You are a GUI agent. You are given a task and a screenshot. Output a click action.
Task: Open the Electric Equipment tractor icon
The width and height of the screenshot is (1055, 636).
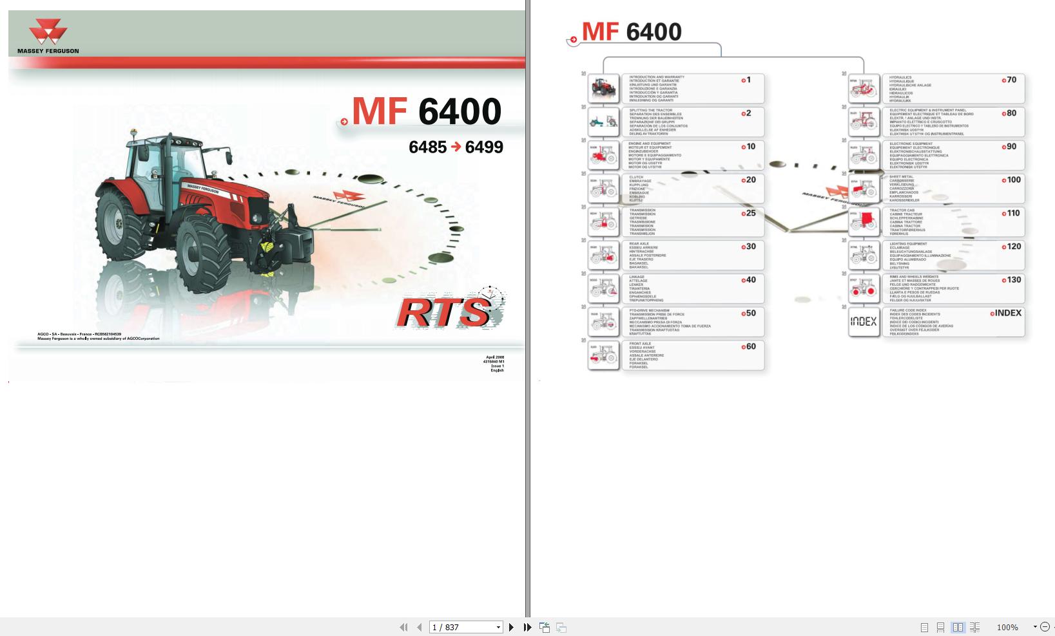click(x=864, y=122)
